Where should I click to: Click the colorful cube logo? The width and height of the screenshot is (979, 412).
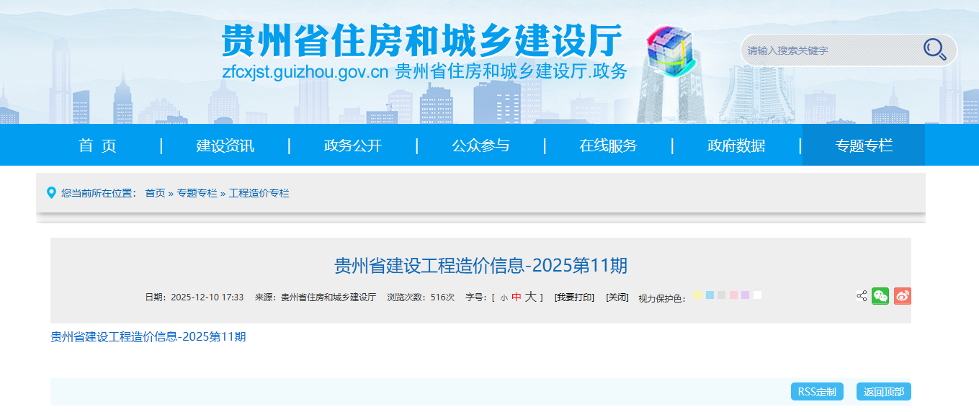click(x=669, y=49)
